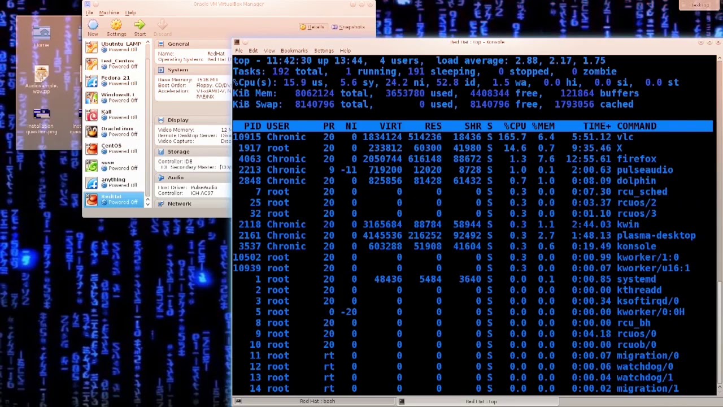
Task: Open Konsole Help menu
Action: click(345, 51)
